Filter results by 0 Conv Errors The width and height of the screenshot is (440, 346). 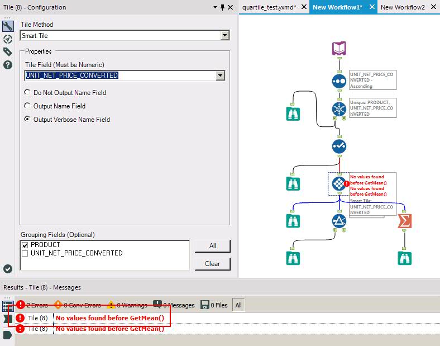[77, 305]
